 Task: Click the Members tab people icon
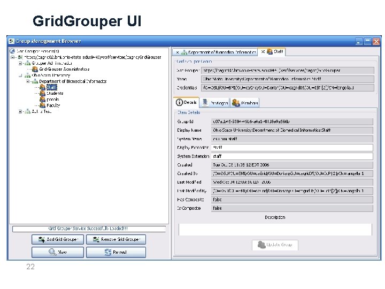pos(236,103)
